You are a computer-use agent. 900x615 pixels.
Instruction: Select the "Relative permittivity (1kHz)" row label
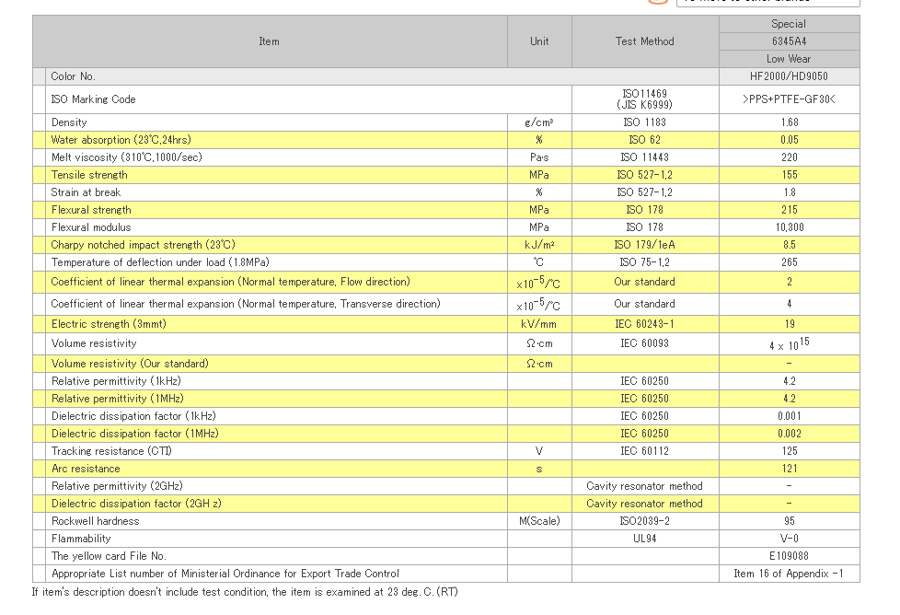(116, 381)
